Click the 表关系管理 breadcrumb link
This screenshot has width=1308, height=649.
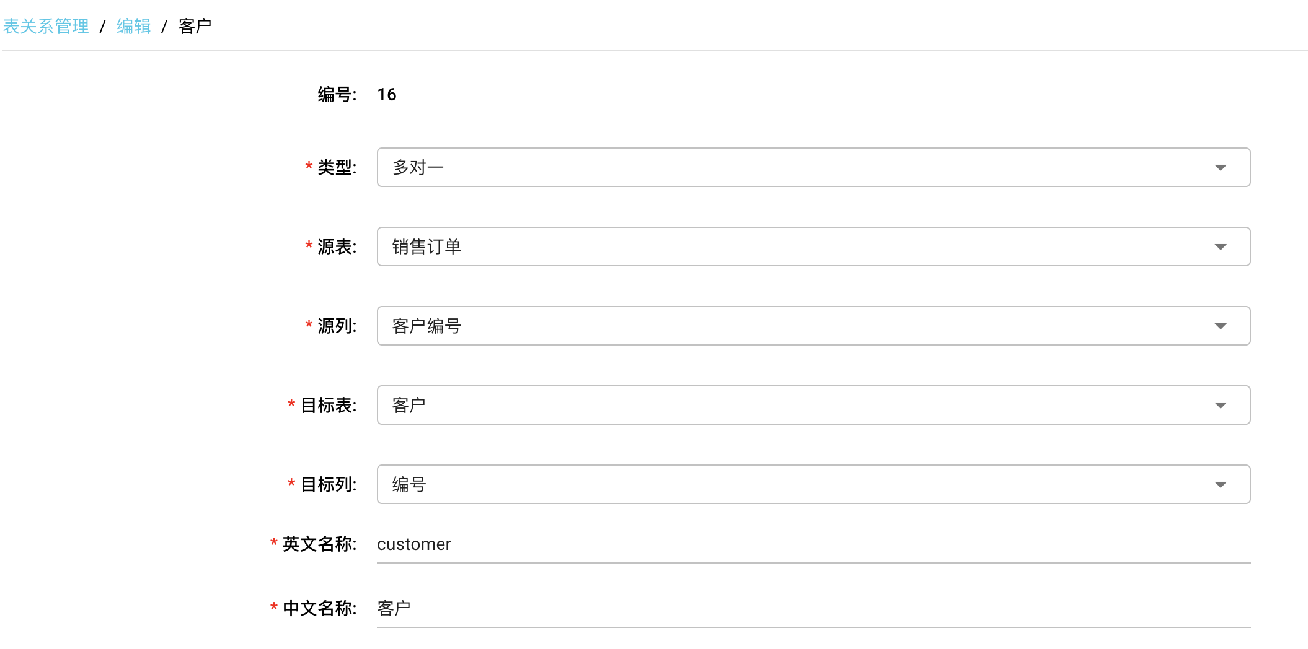tap(46, 26)
